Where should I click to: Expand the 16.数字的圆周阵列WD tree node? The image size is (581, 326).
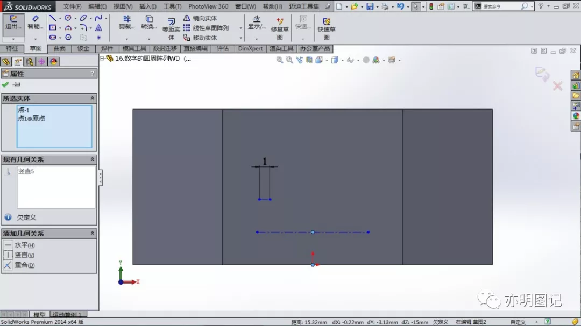pyautogui.click(x=102, y=59)
